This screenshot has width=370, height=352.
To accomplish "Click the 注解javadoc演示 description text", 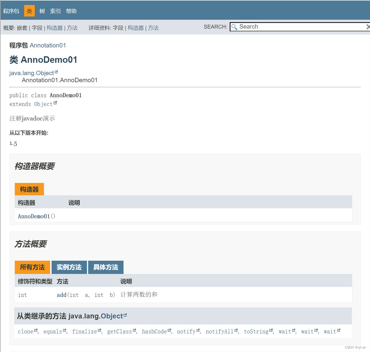I will (x=32, y=118).
